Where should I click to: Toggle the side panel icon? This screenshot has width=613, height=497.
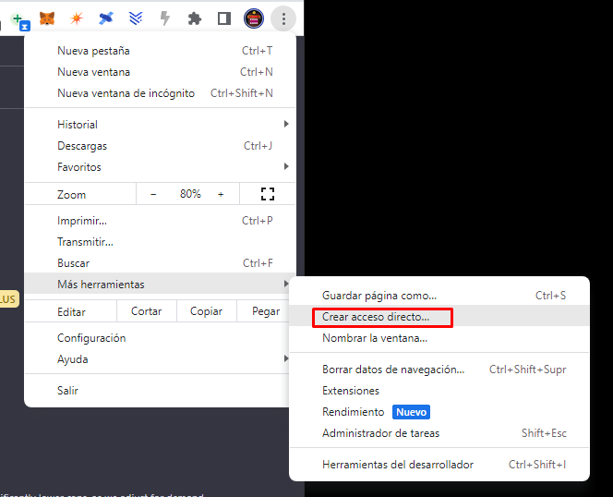[x=224, y=18]
